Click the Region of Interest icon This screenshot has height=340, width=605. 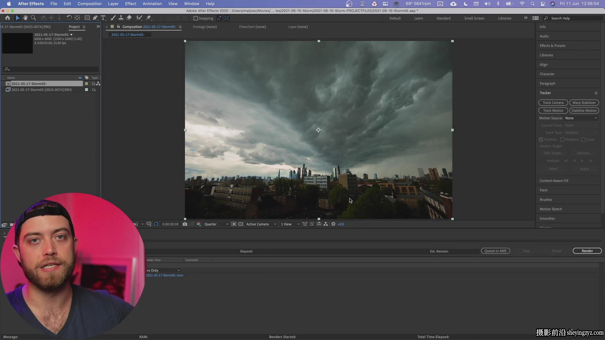[234, 224]
